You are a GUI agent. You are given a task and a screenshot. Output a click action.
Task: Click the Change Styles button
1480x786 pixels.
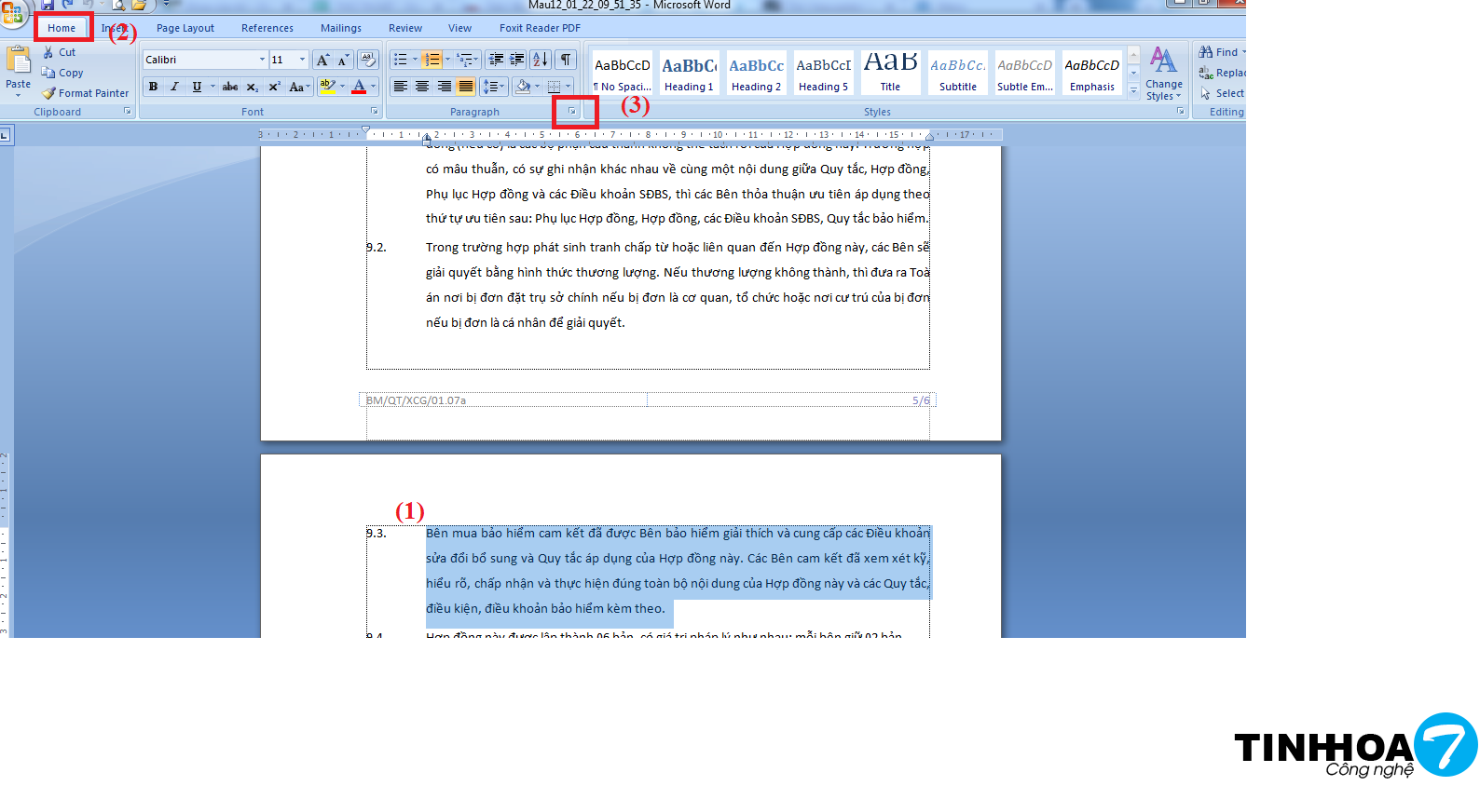(x=1163, y=75)
